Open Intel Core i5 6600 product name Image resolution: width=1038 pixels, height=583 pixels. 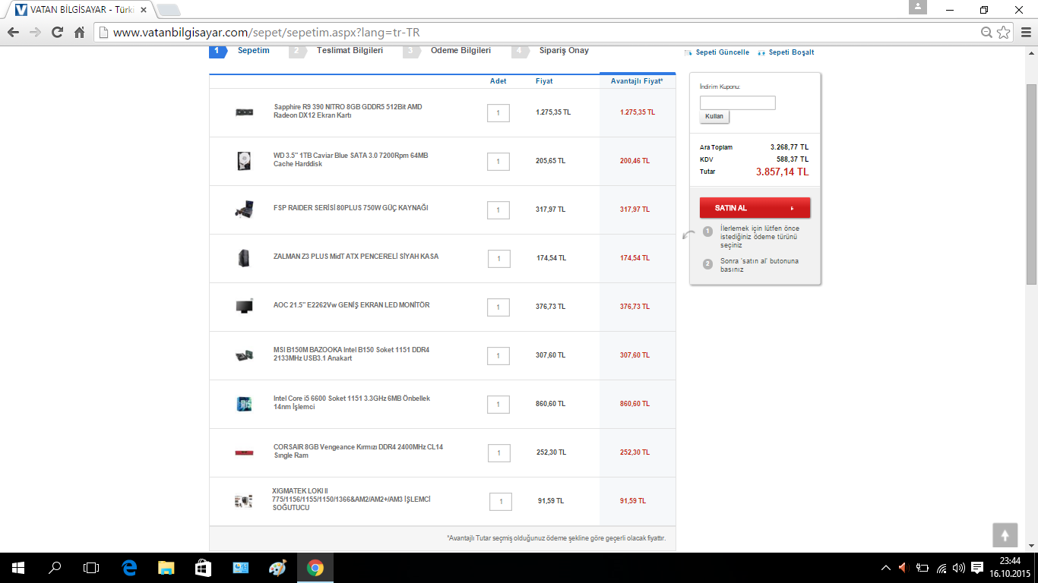coord(352,402)
